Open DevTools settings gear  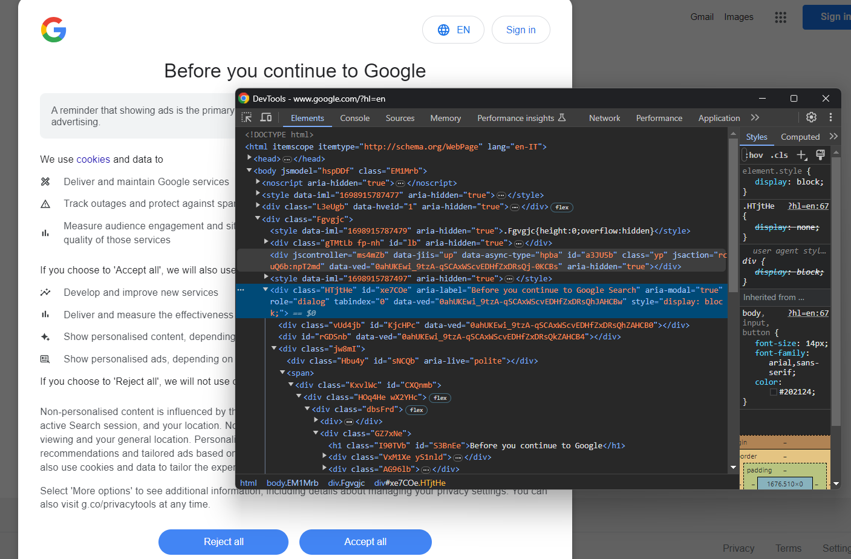click(x=811, y=117)
